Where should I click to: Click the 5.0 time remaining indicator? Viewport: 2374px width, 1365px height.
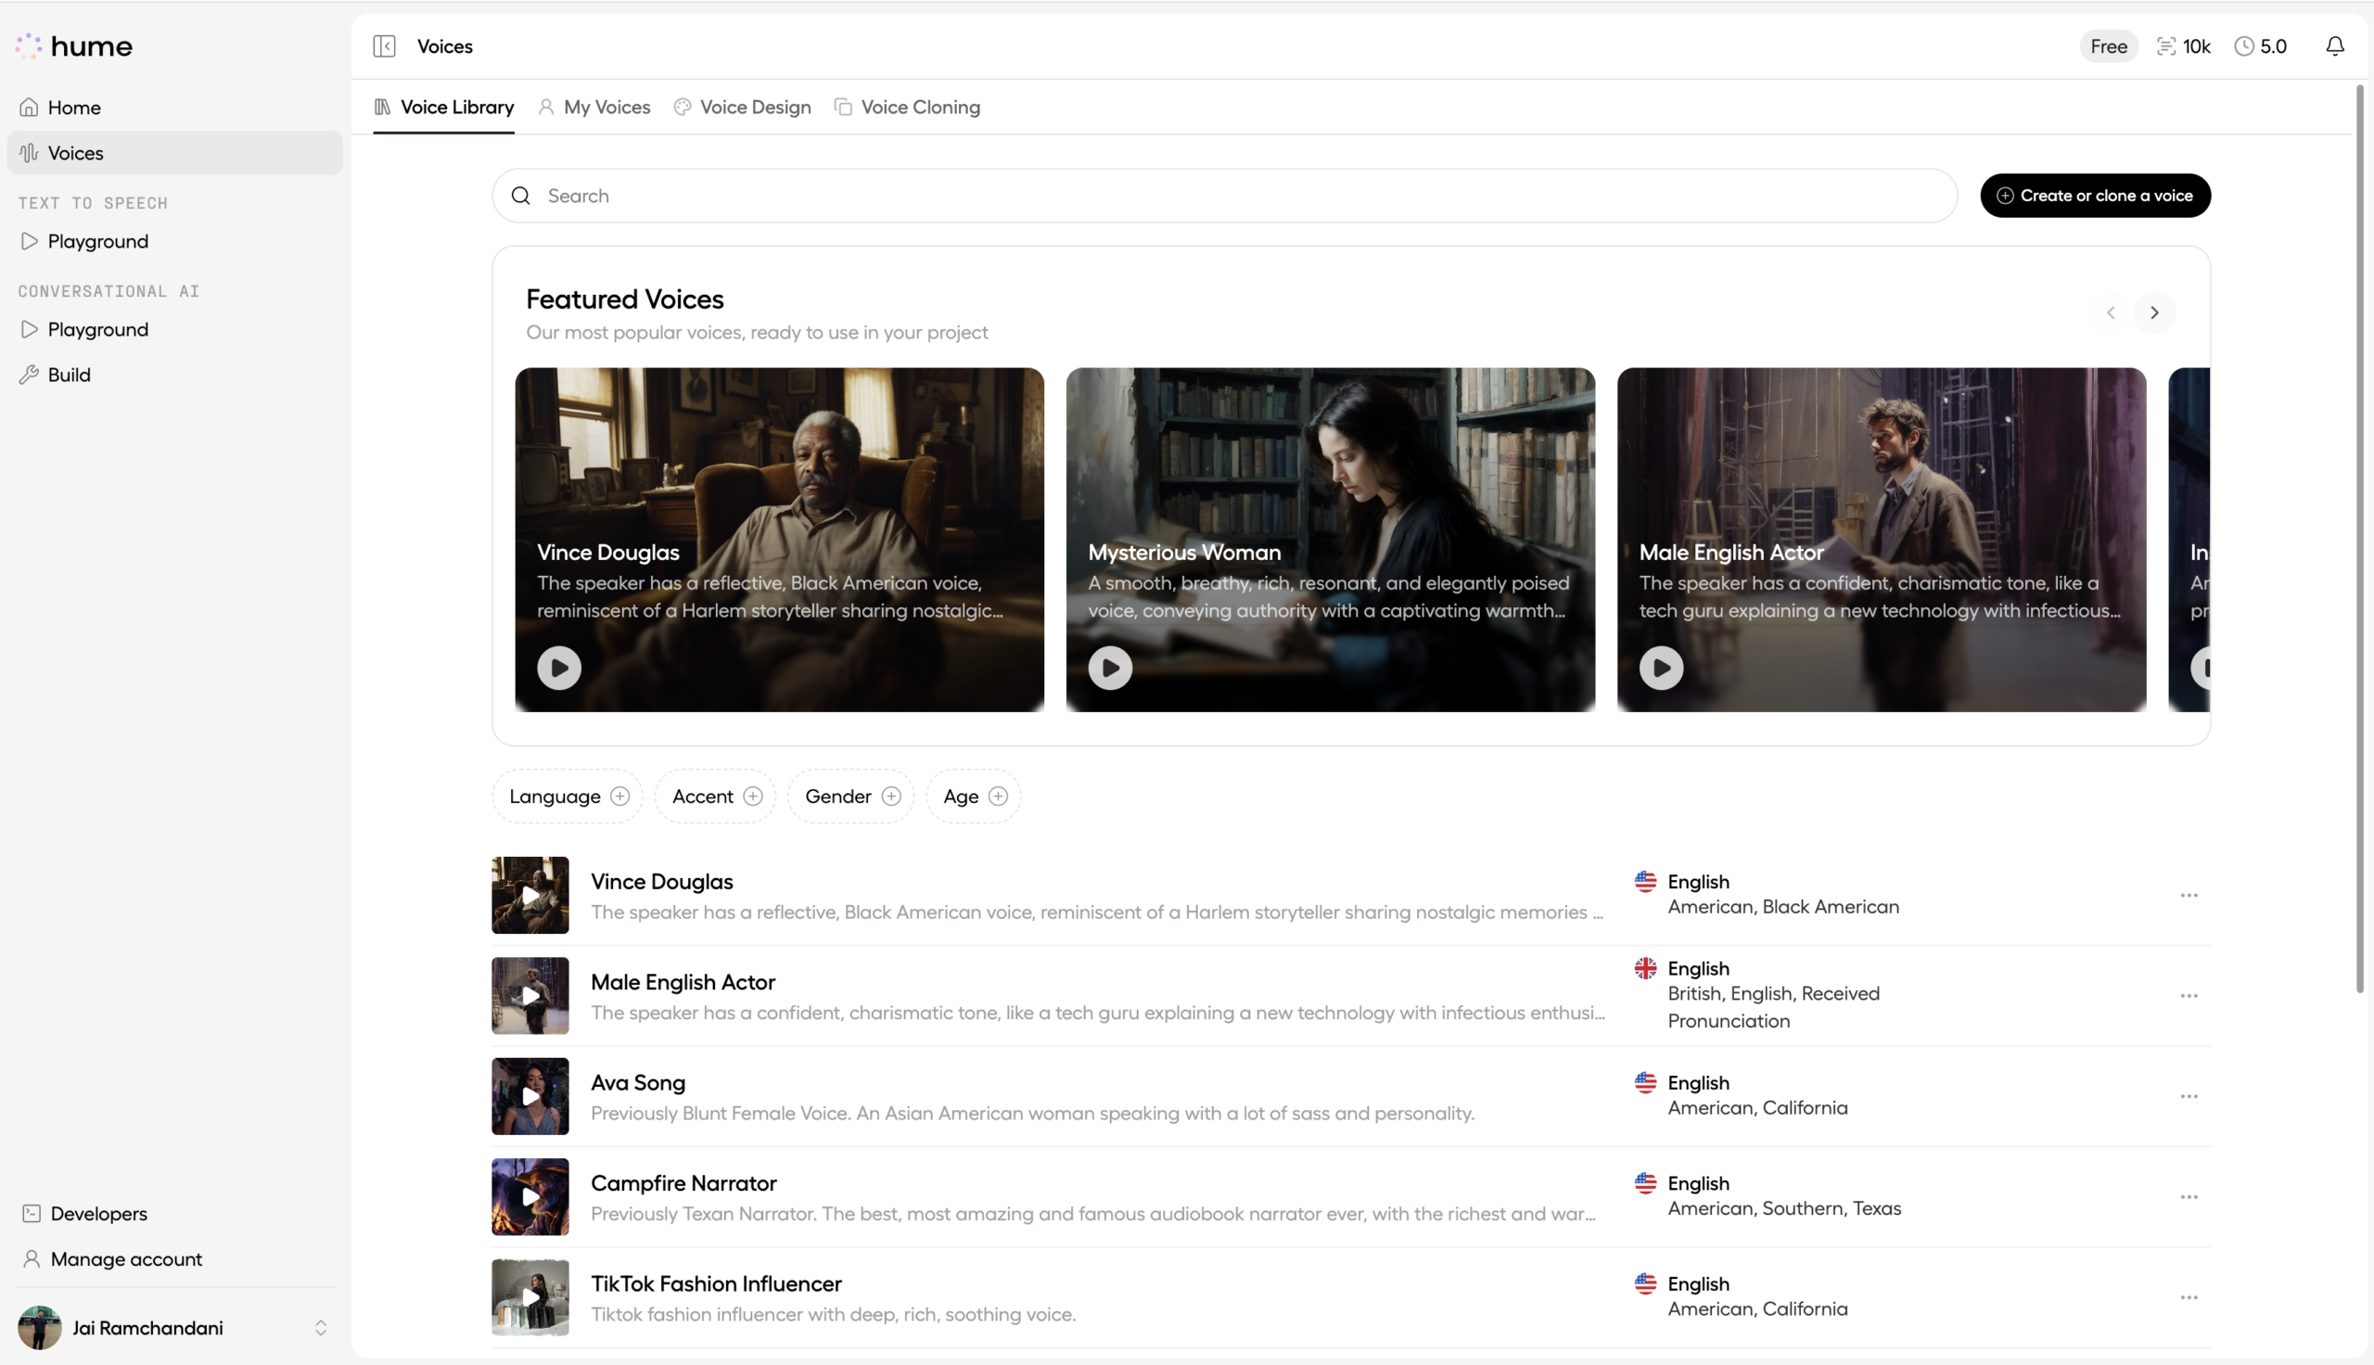click(2260, 46)
